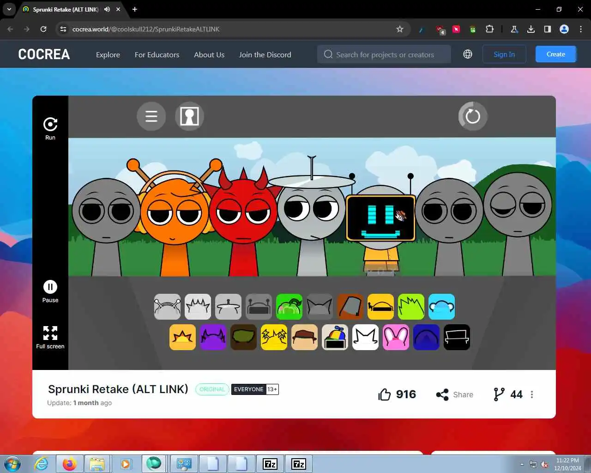Open the About Us nav item
Image resolution: width=591 pixels, height=473 pixels.
click(x=209, y=55)
